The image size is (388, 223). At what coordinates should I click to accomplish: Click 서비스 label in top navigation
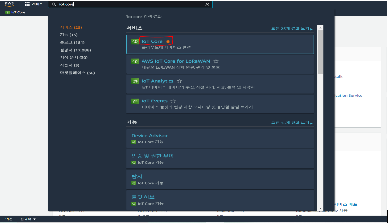tap(38, 4)
